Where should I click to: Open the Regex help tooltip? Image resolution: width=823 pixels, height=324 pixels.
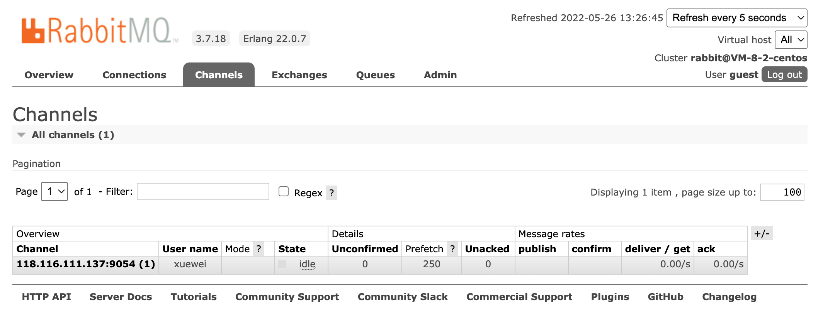[332, 192]
